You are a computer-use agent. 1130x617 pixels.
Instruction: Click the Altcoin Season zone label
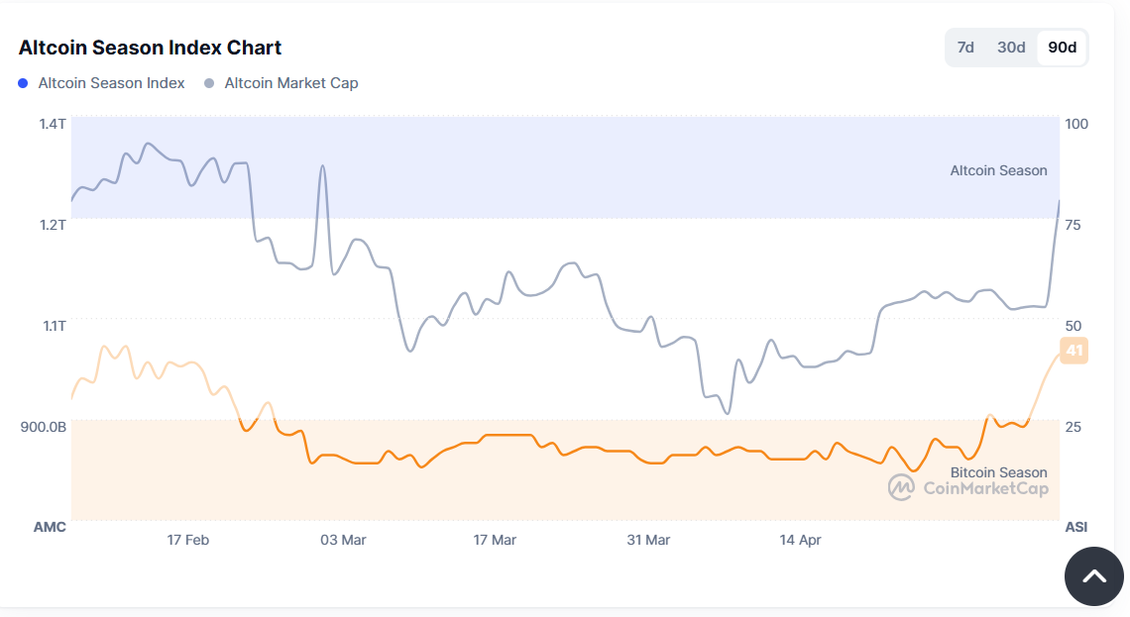pos(998,170)
